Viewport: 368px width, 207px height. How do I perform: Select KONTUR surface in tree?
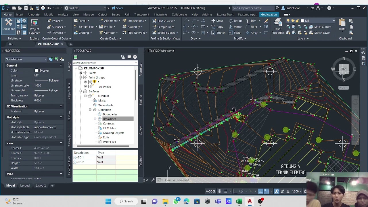[103, 96]
